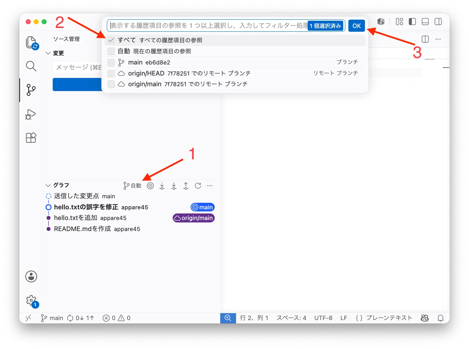The height and width of the screenshot is (349, 469).
Task: Click sync changes 0↓ 1↑ indicator
Action: pyautogui.click(x=80, y=318)
